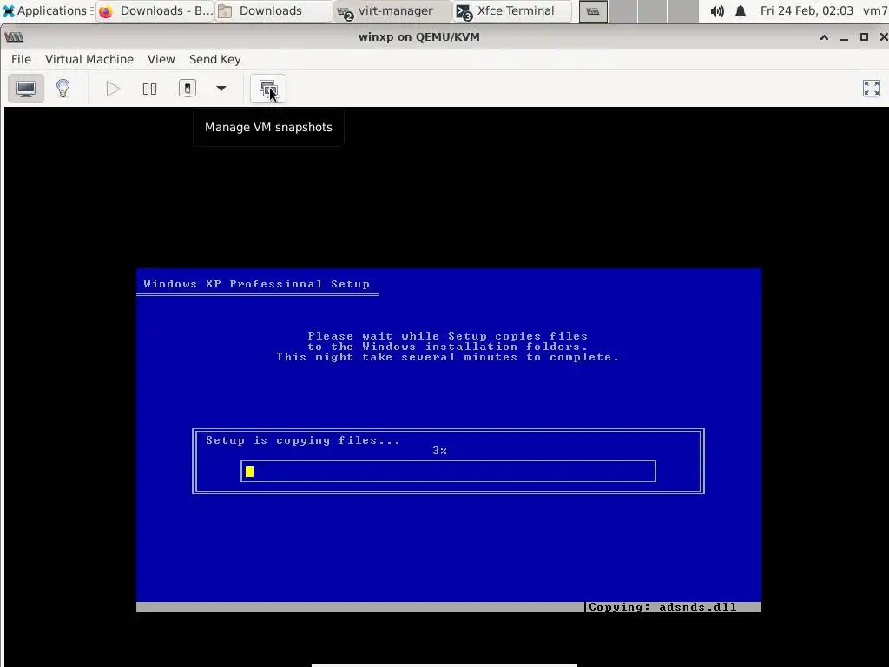This screenshot has height=667, width=889.
Task: Open Manage VM snapshots
Action: point(268,89)
